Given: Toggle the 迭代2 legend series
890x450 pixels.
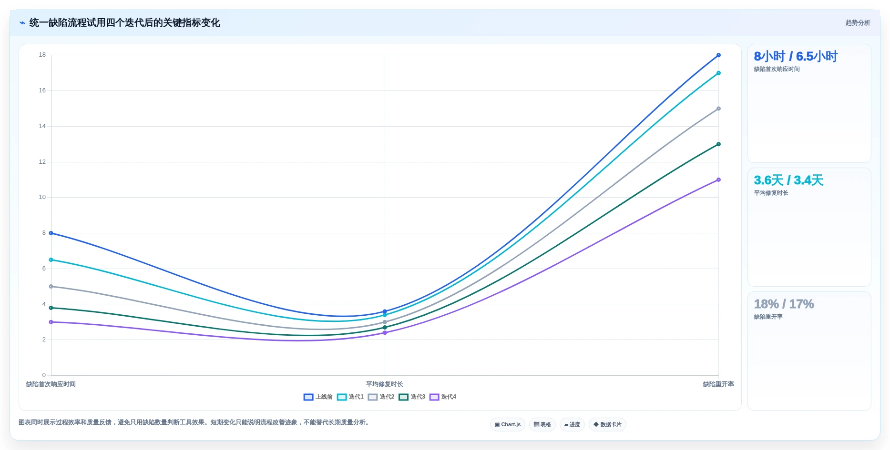Looking at the screenshot, I should click(x=381, y=397).
